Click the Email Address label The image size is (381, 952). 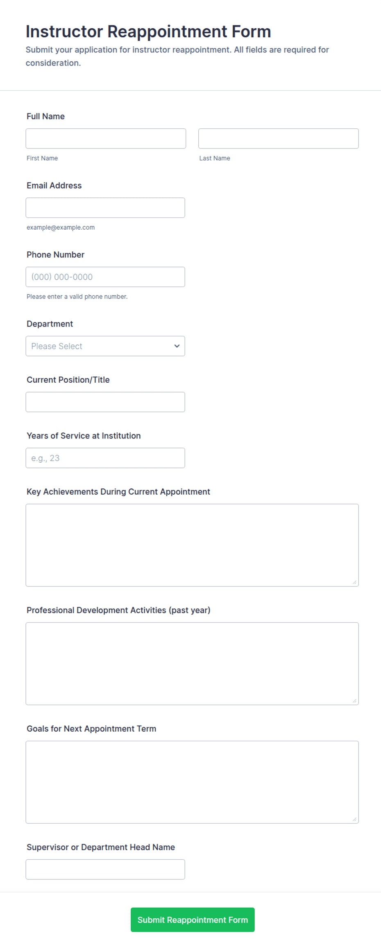[54, 185]
